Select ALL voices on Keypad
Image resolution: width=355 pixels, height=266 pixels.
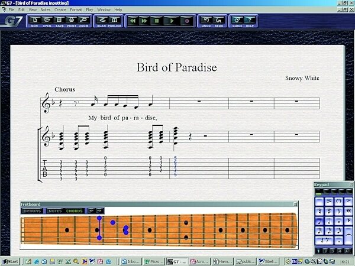click(x=348, y=251)
